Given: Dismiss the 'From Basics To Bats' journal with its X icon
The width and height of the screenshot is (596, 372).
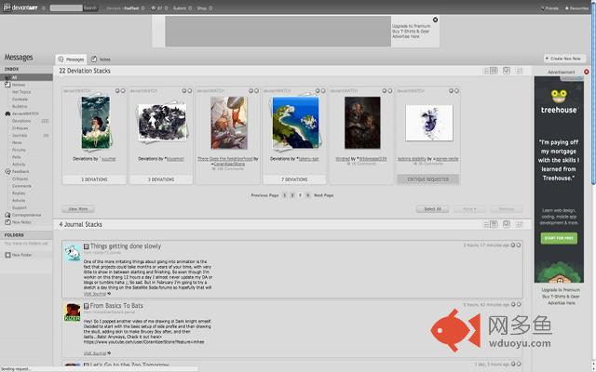Looking at the screenshot, I should 519,304.
